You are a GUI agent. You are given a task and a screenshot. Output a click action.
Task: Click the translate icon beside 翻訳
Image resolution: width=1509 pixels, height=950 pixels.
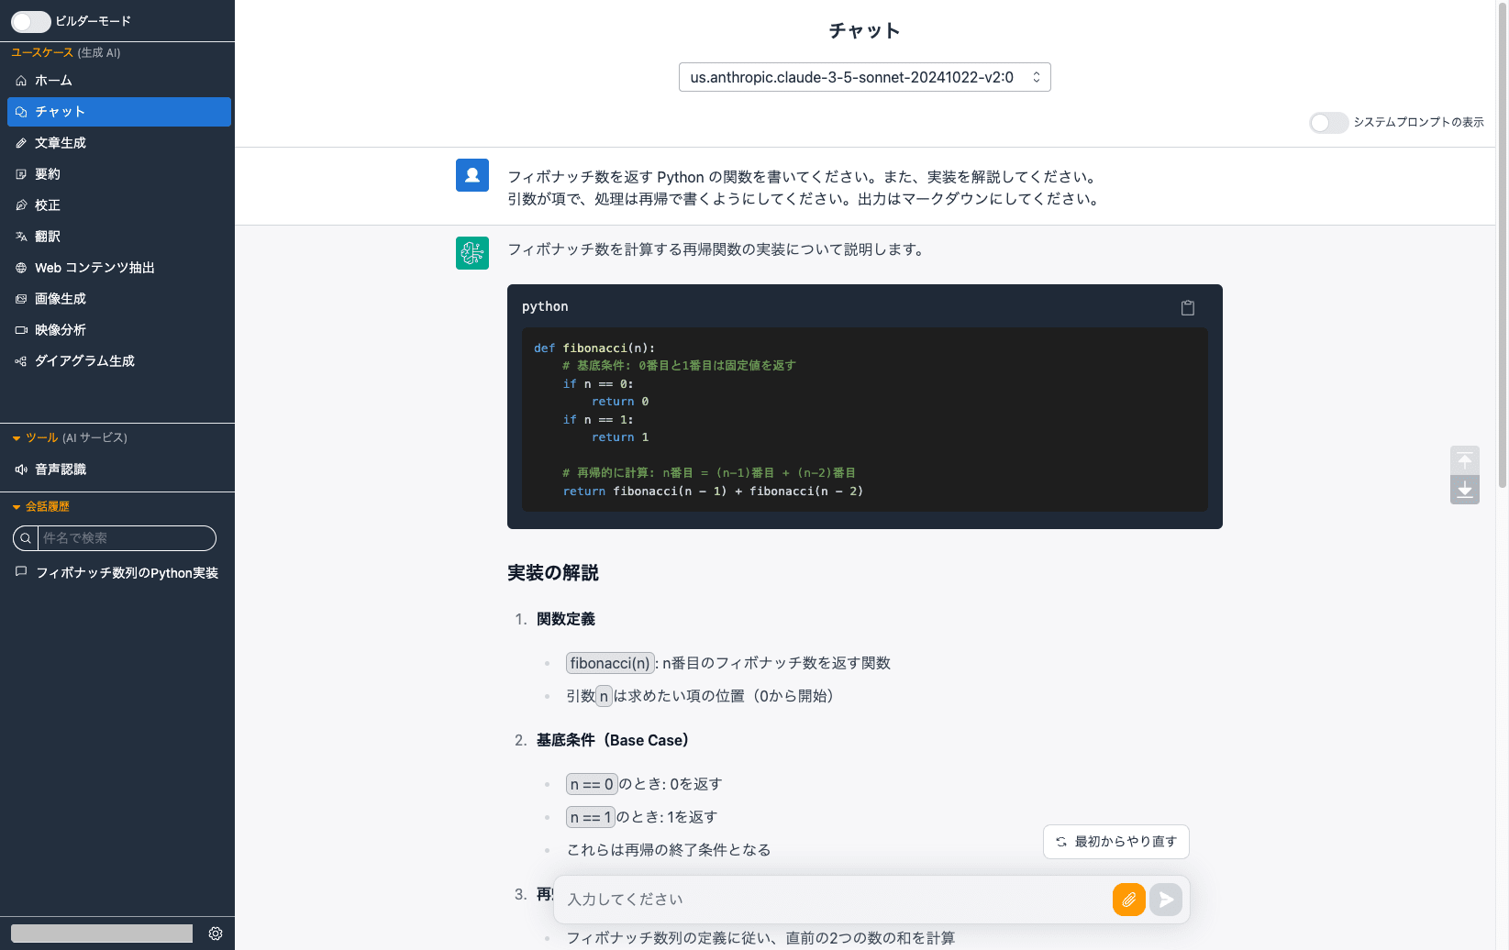21,237
